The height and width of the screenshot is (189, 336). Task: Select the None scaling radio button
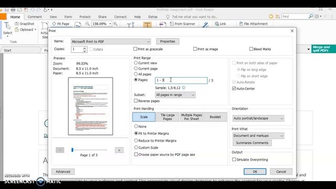click(136, 127)
